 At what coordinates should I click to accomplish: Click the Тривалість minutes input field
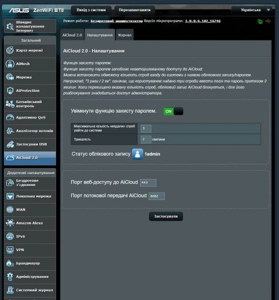(146, 139)
